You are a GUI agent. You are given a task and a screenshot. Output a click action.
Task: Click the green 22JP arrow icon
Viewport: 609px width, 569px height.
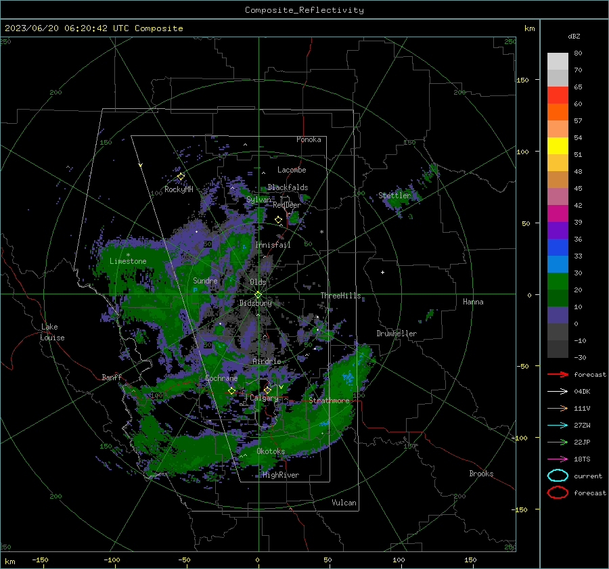click(558, 442)
